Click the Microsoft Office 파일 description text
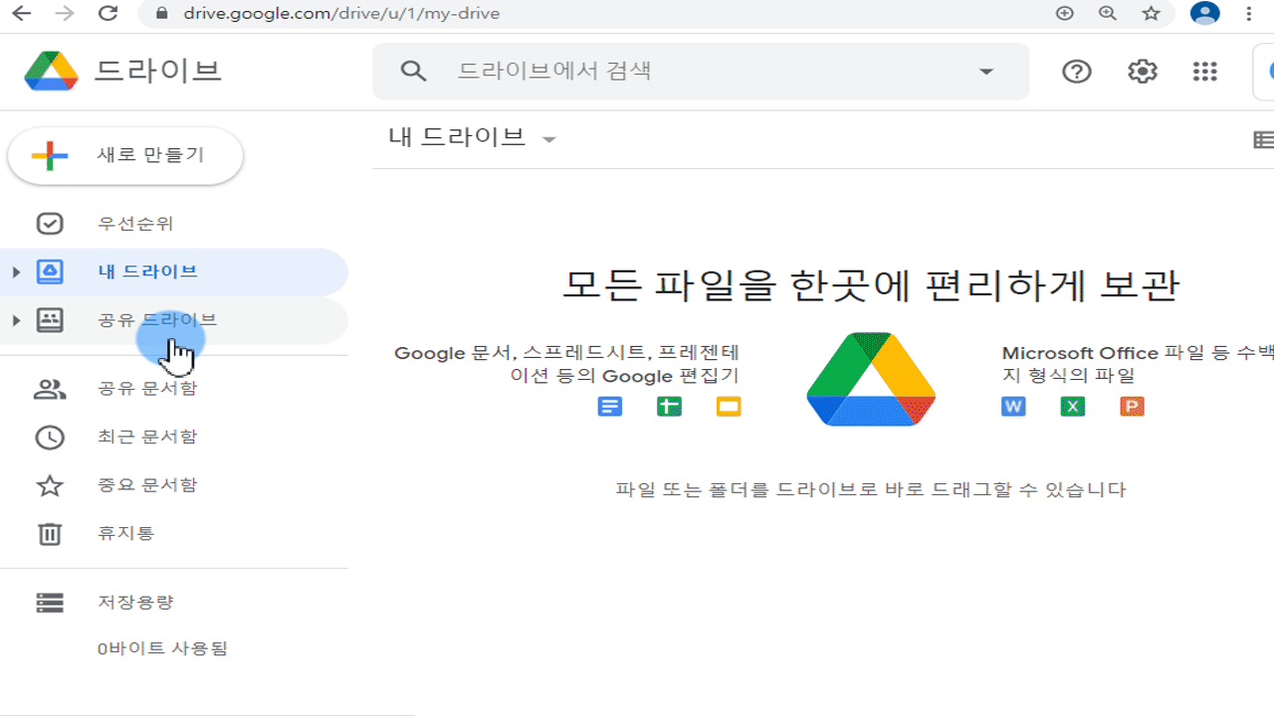Viewport: 1274px width, 716px height. click(1138, 364)
